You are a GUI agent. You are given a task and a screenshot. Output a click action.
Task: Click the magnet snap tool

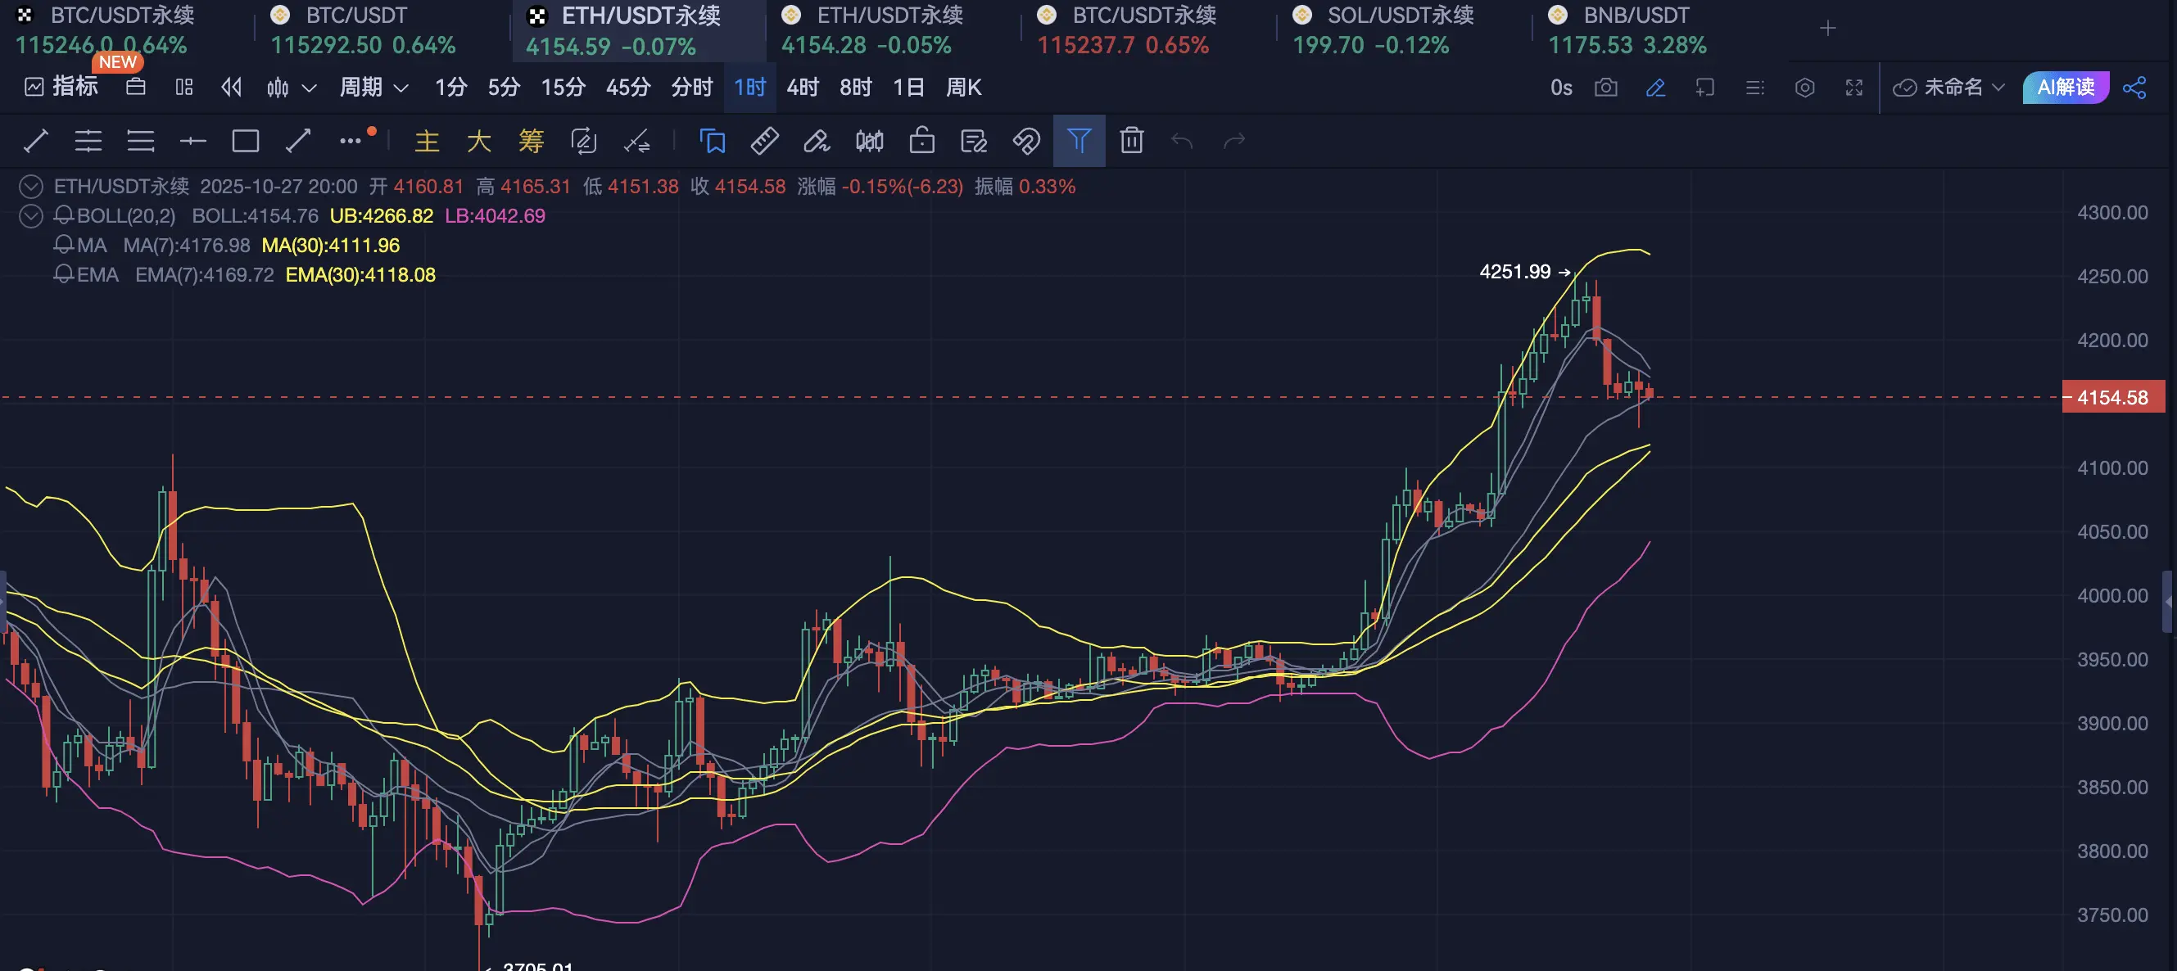click(1026, 140)
